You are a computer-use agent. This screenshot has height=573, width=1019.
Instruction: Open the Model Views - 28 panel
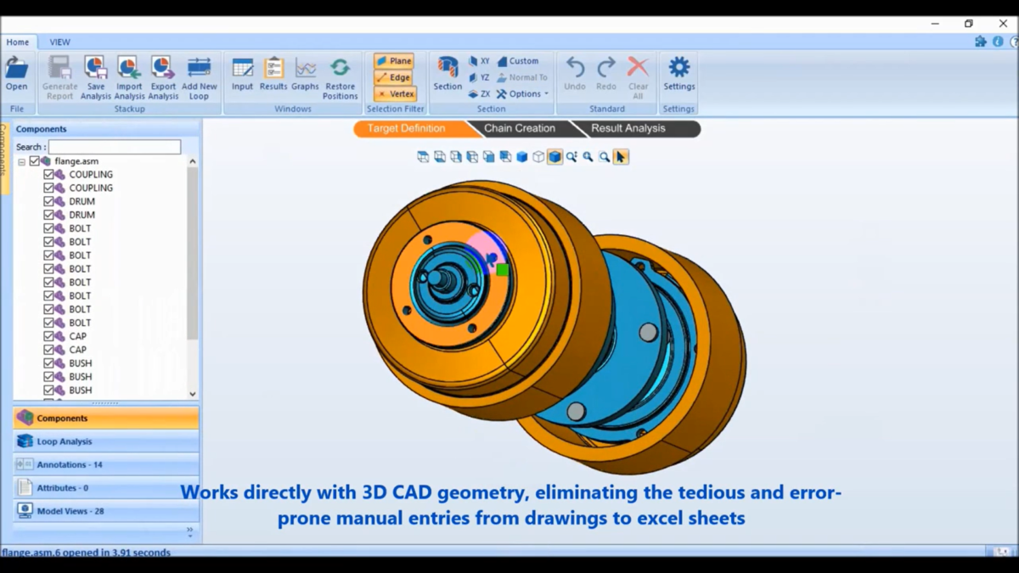click(106, 511)
